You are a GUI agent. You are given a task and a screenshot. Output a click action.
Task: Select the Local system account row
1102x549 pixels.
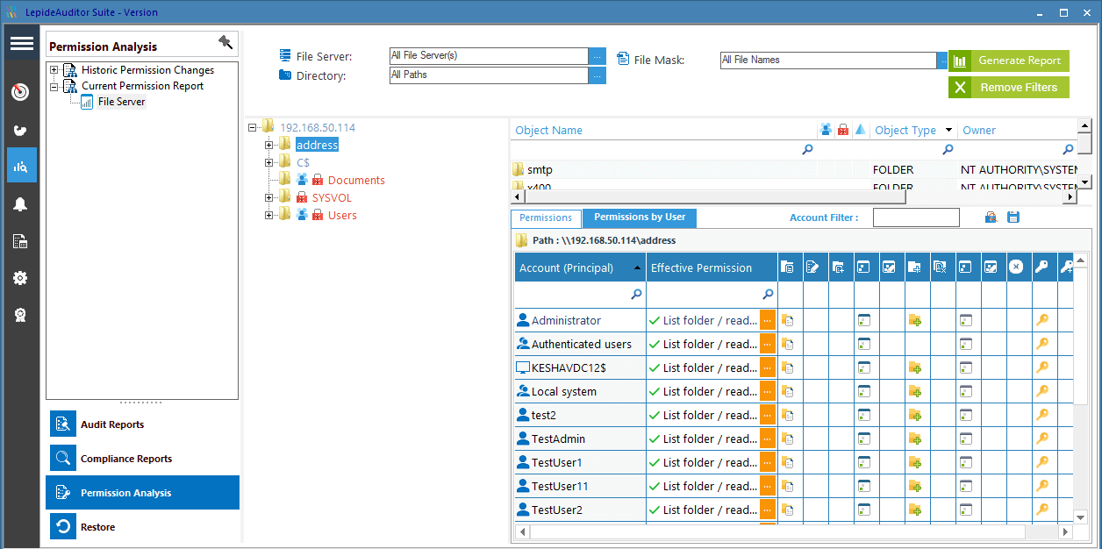coord(580,392)
